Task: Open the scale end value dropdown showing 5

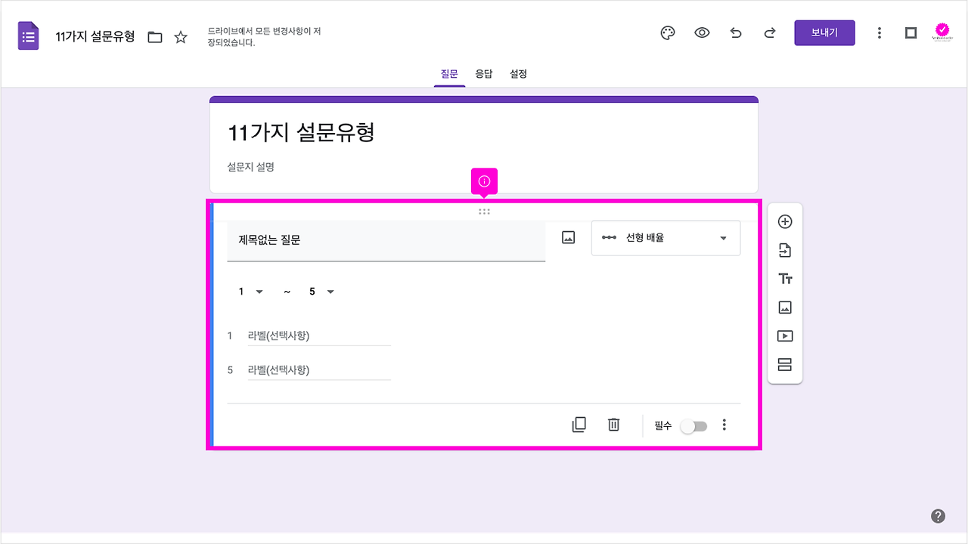Action: (321, 291)
